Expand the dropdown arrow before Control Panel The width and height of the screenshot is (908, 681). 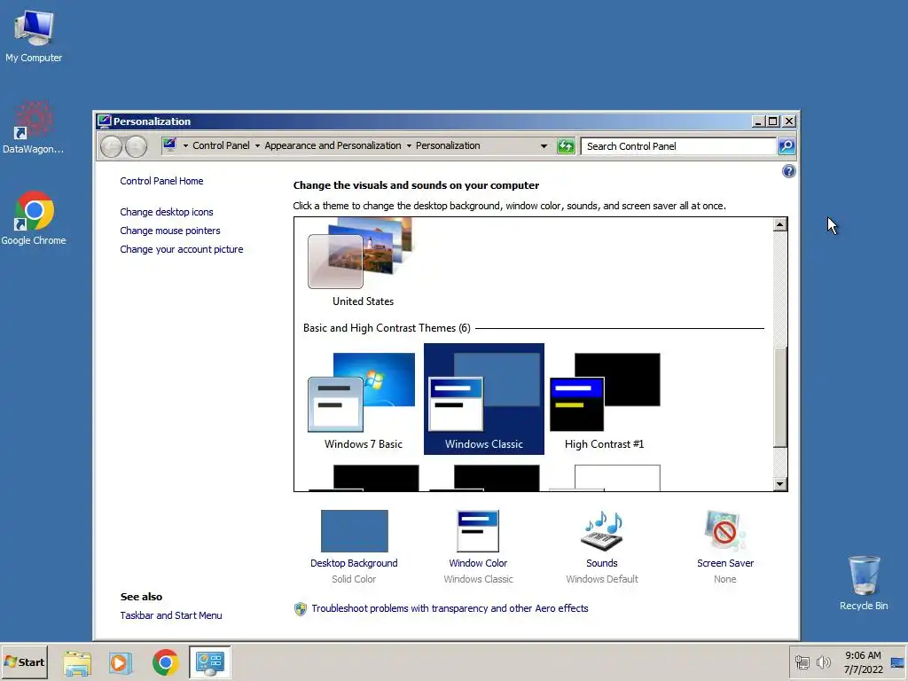coord(185,146)
